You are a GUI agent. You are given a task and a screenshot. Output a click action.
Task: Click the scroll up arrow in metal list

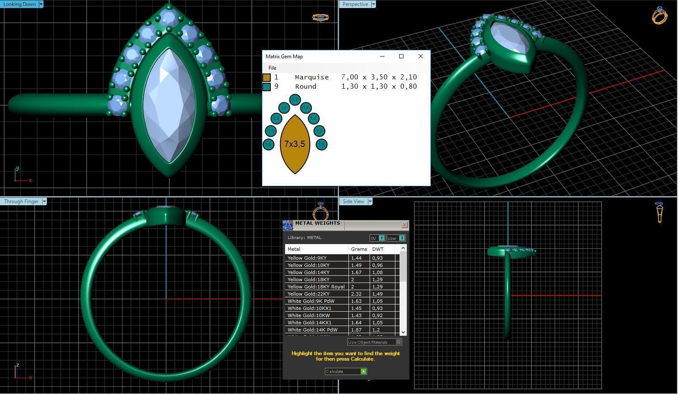(x=403, y=248)
